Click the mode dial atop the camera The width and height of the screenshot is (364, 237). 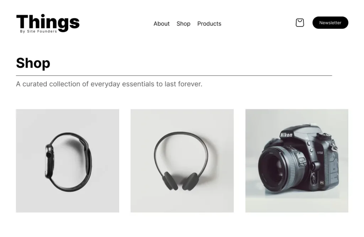coord(324,136)
